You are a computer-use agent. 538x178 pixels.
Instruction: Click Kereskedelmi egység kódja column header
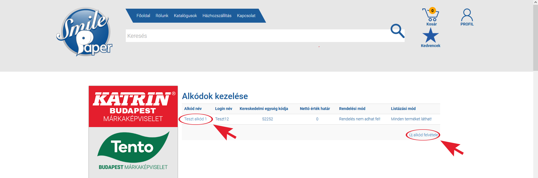(264, 109)
